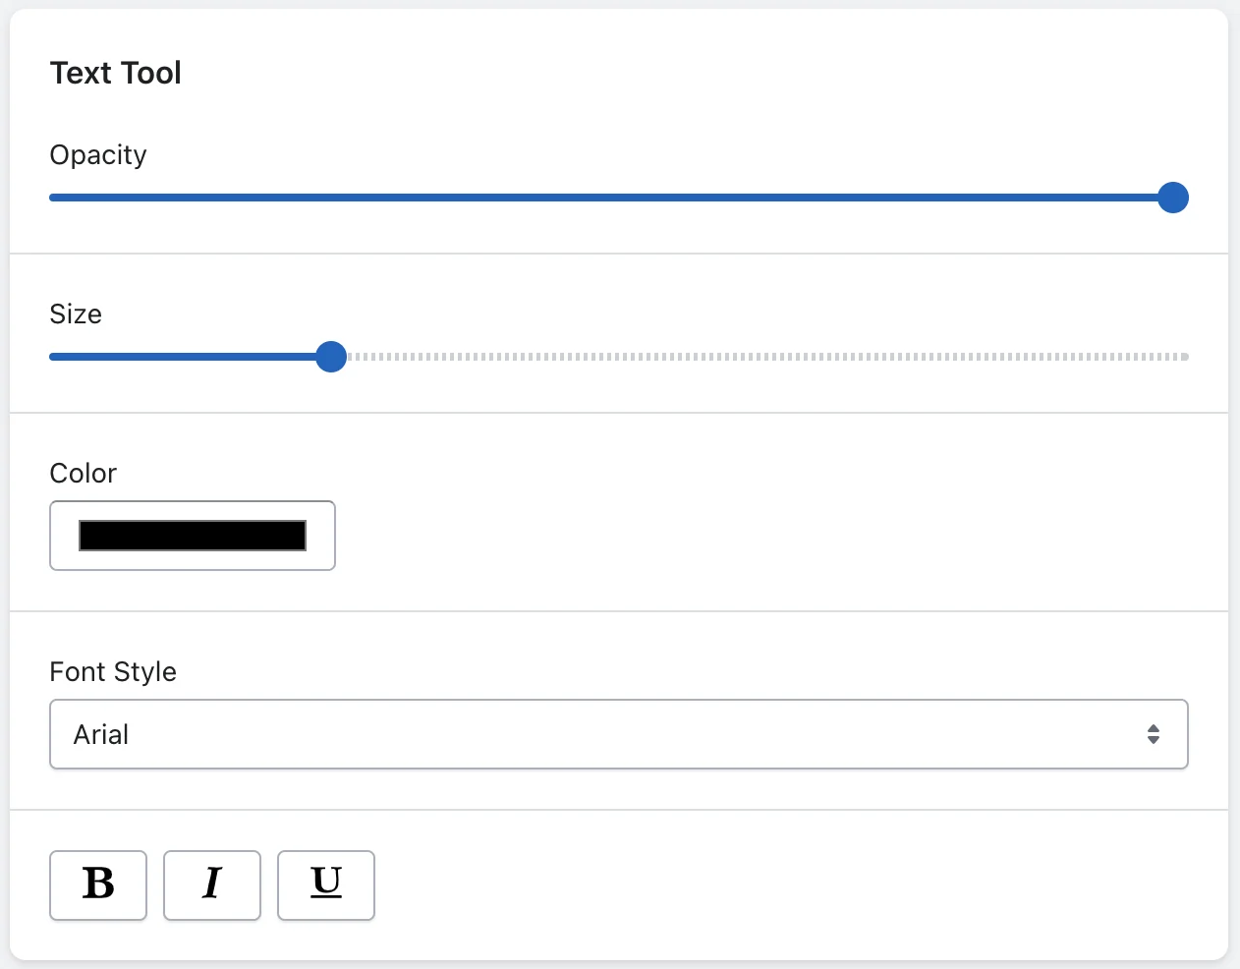
Task: Apply italic styling with the I button
Action: pyautogui.click(x=212, y=885)
